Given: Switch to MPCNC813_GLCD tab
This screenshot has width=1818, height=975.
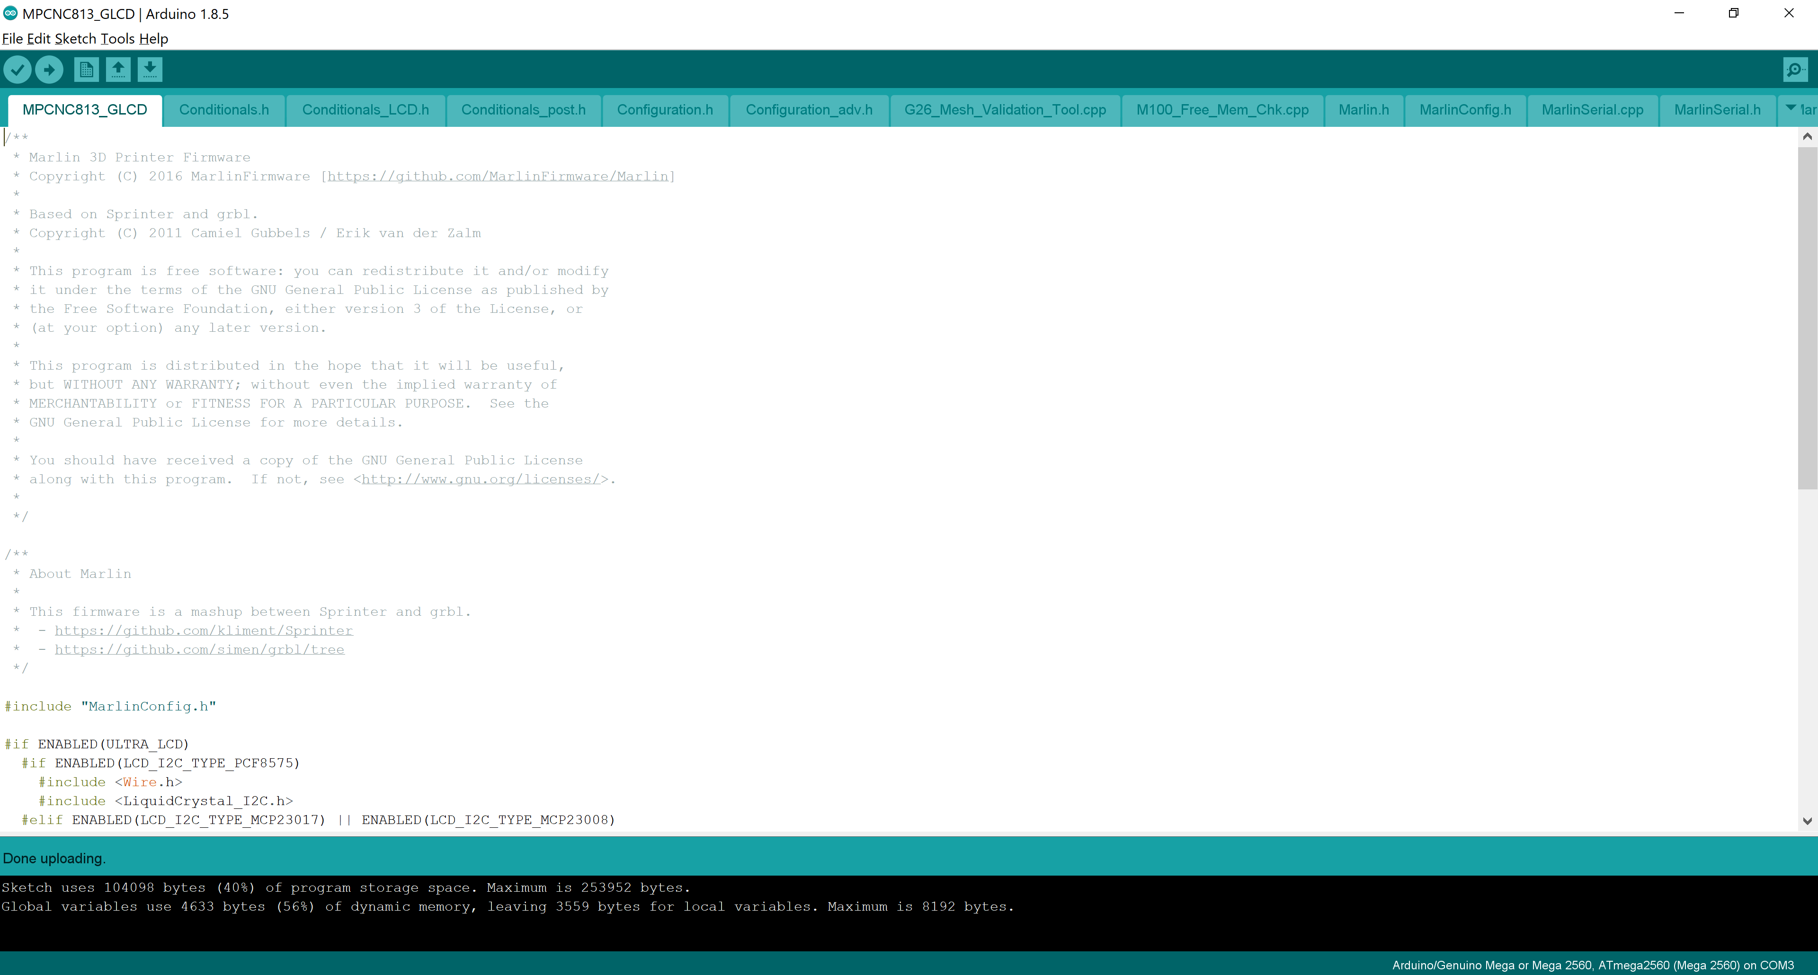Looking at the screenshot, I should 85,110.
